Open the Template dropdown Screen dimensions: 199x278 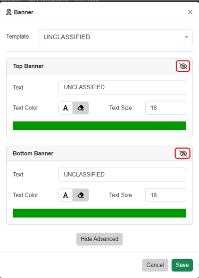click(x=116, y=37)
